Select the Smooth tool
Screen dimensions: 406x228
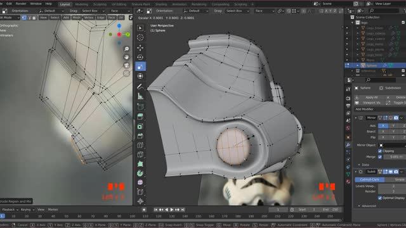tap(140, 182)
